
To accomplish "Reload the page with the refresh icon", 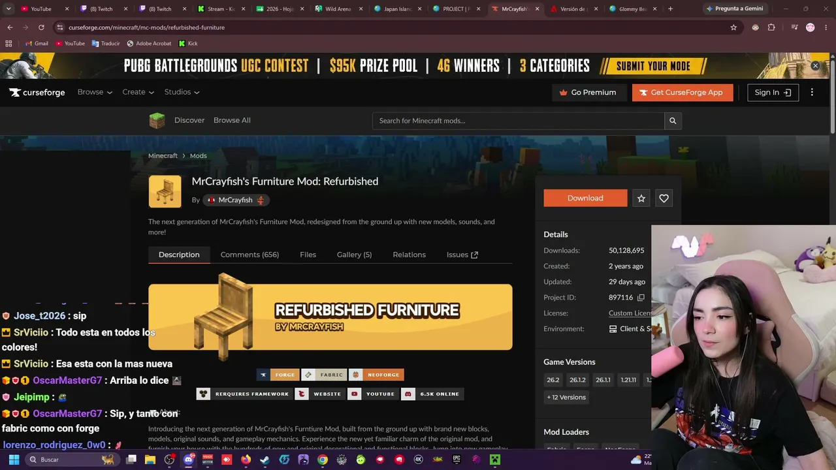I will [41, 27].
